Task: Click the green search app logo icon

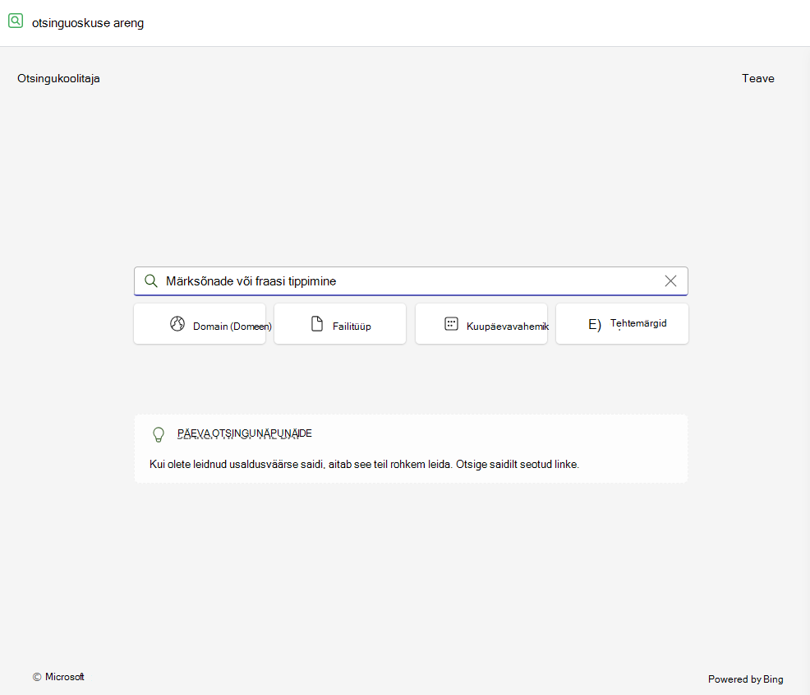Action: click(16, 21)
